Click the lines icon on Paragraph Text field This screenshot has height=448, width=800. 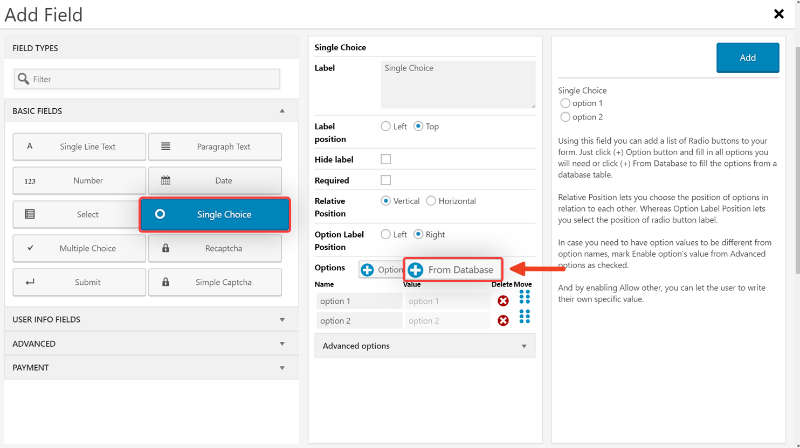tap(165, 146)
